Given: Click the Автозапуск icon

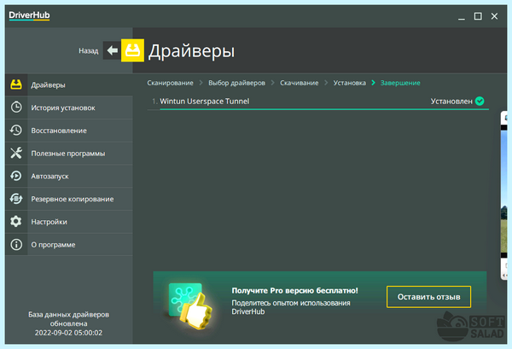Looking at the screenshot, I should [16, 176].
